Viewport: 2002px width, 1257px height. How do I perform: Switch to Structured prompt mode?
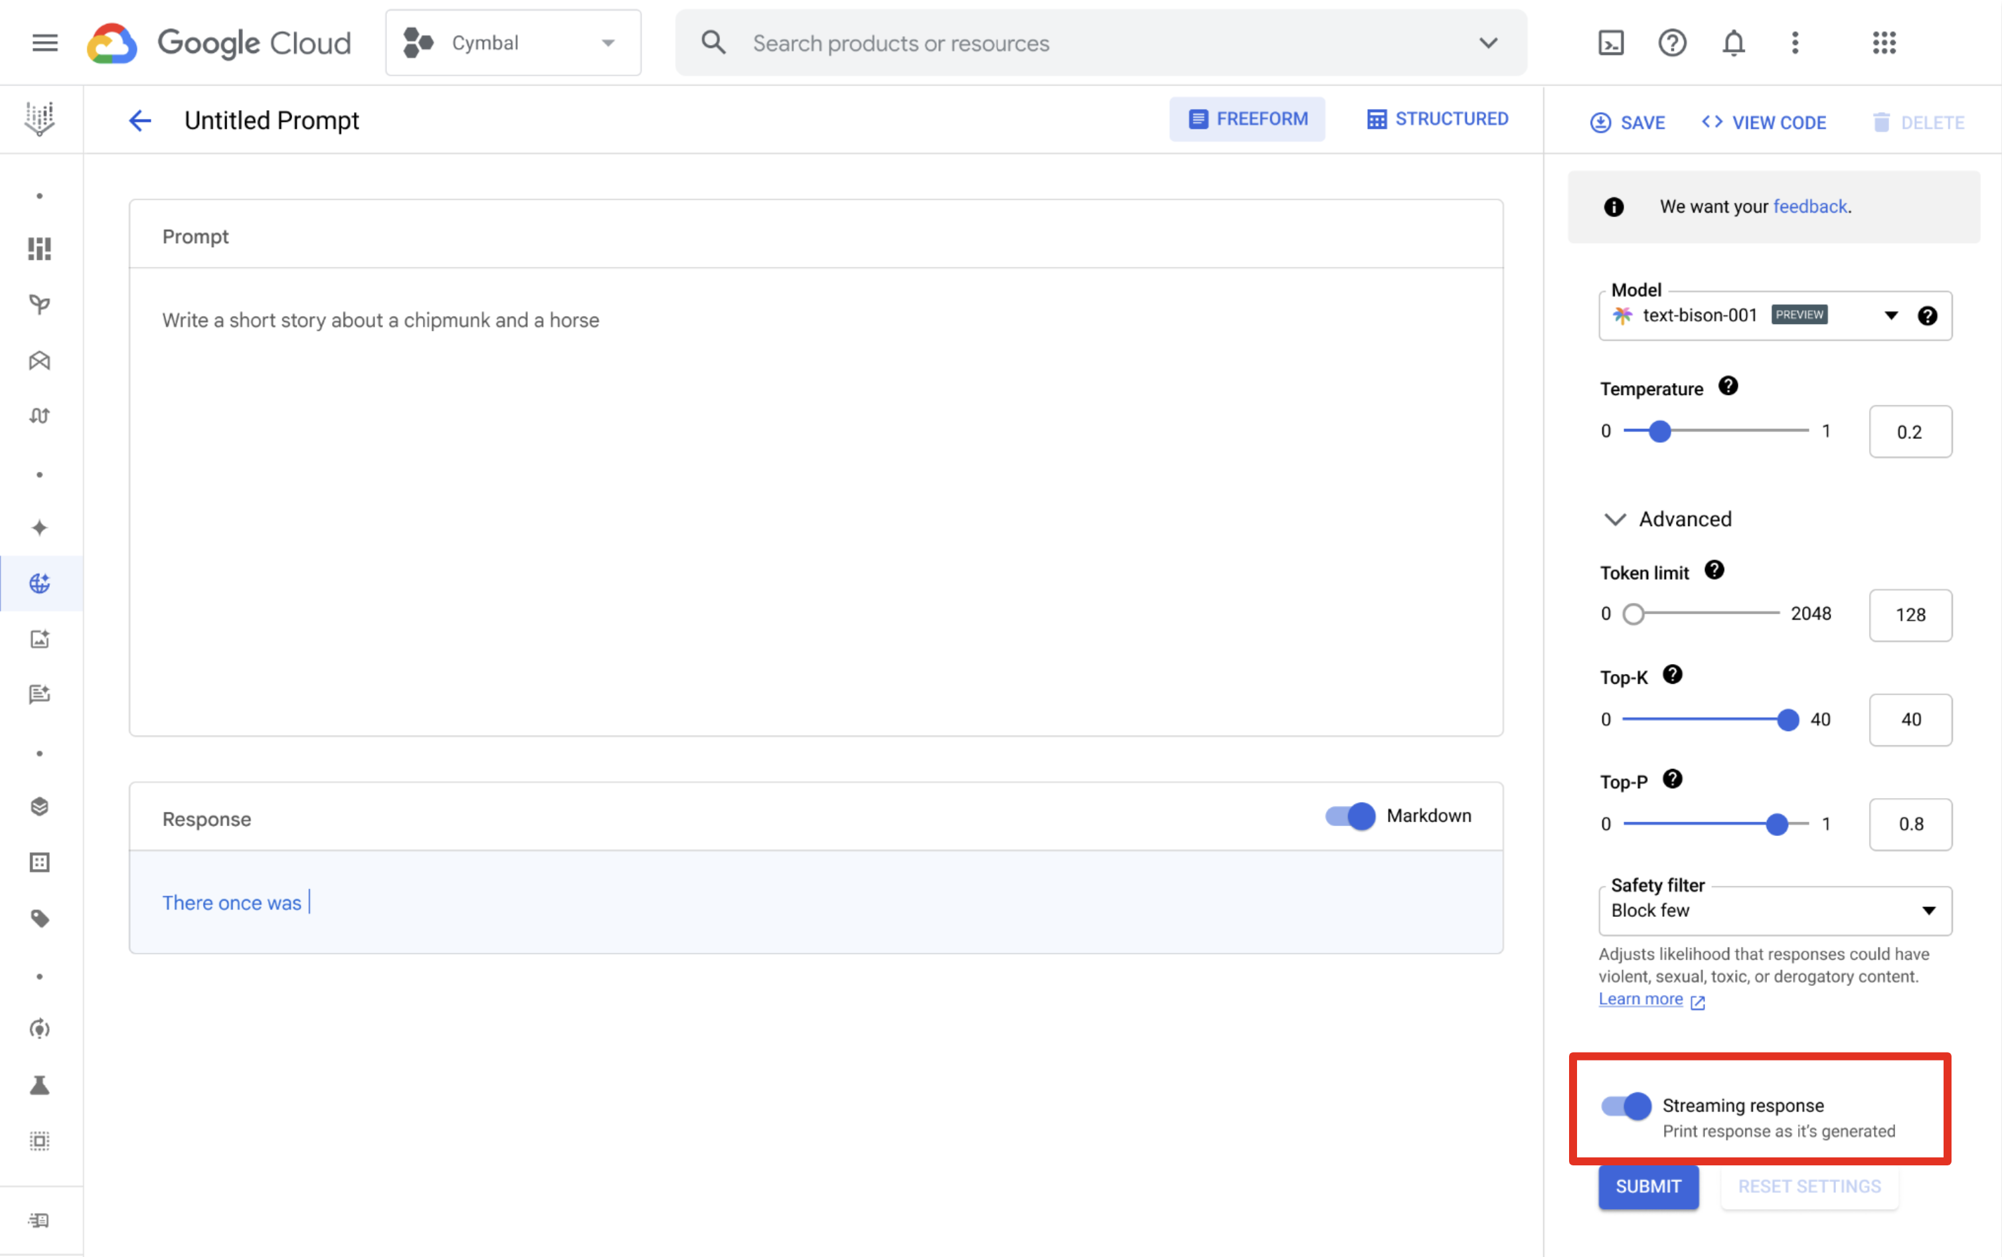pyautogui.click(x=1438, y=119)
